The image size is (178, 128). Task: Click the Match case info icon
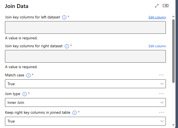[x=28, y=75]
